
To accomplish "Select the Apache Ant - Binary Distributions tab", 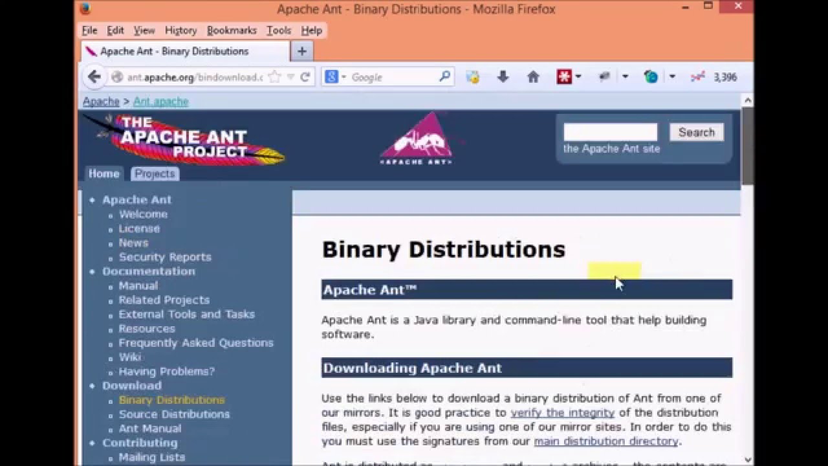I will [x=185, y=51].
